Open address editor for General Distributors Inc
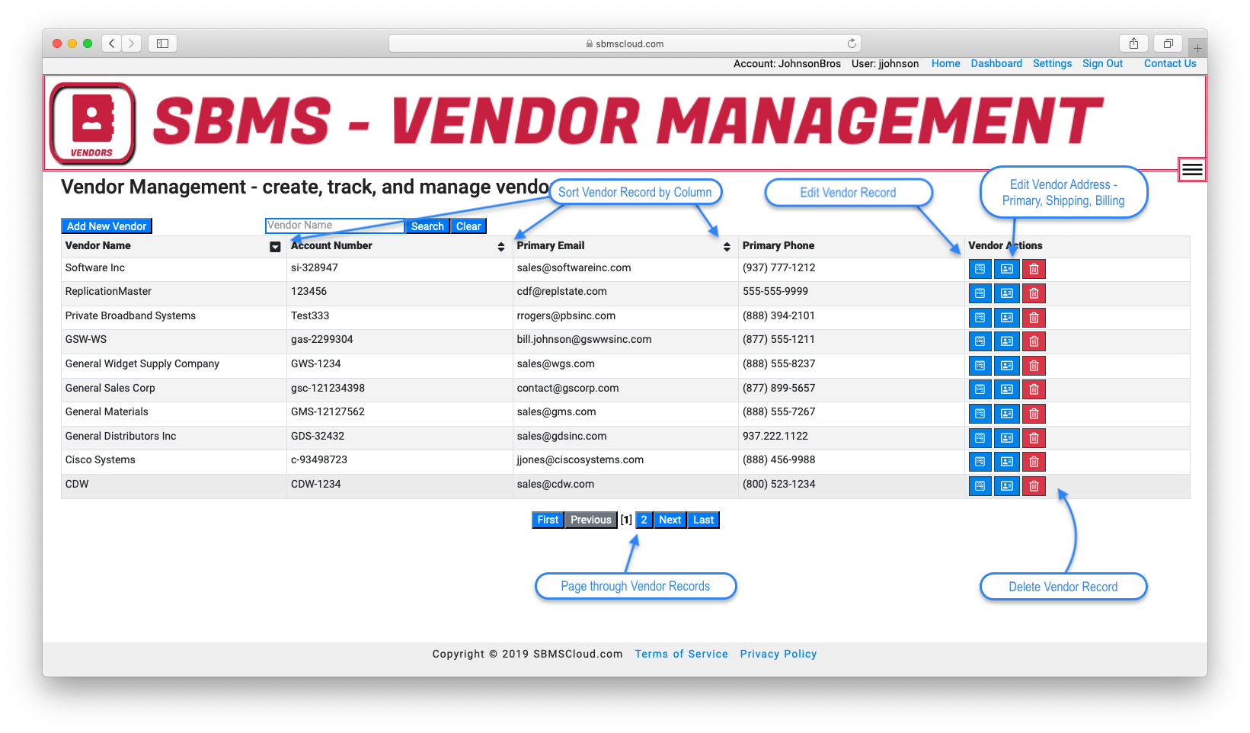1250x733 pixels. (1006, 438)
